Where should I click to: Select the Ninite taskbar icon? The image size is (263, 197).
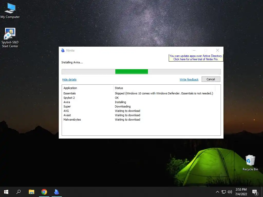click(x=57, y=192)
